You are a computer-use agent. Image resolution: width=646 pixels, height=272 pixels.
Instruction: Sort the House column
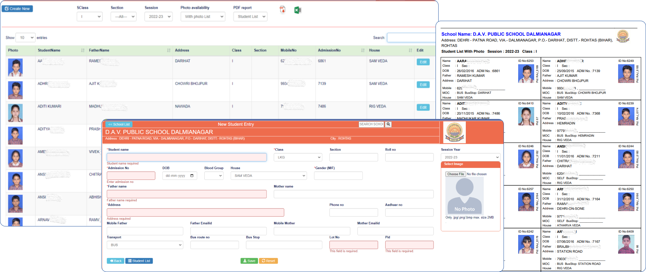(410, 50)
